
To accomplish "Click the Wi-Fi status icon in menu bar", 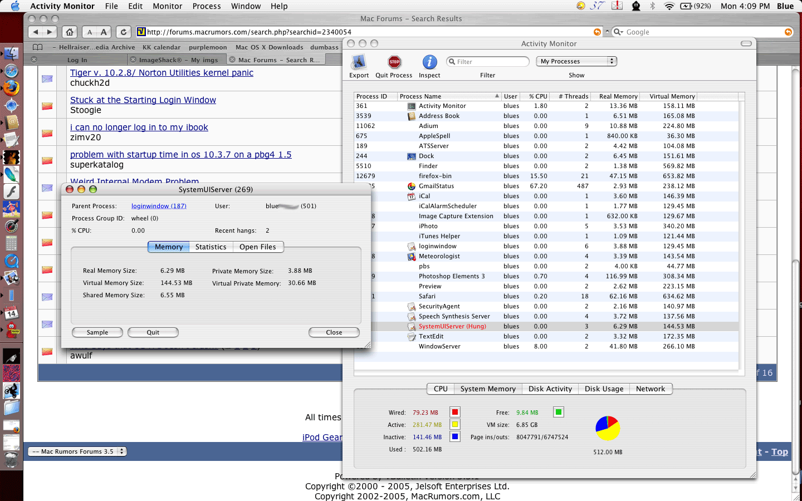I will tap(669, 6).
